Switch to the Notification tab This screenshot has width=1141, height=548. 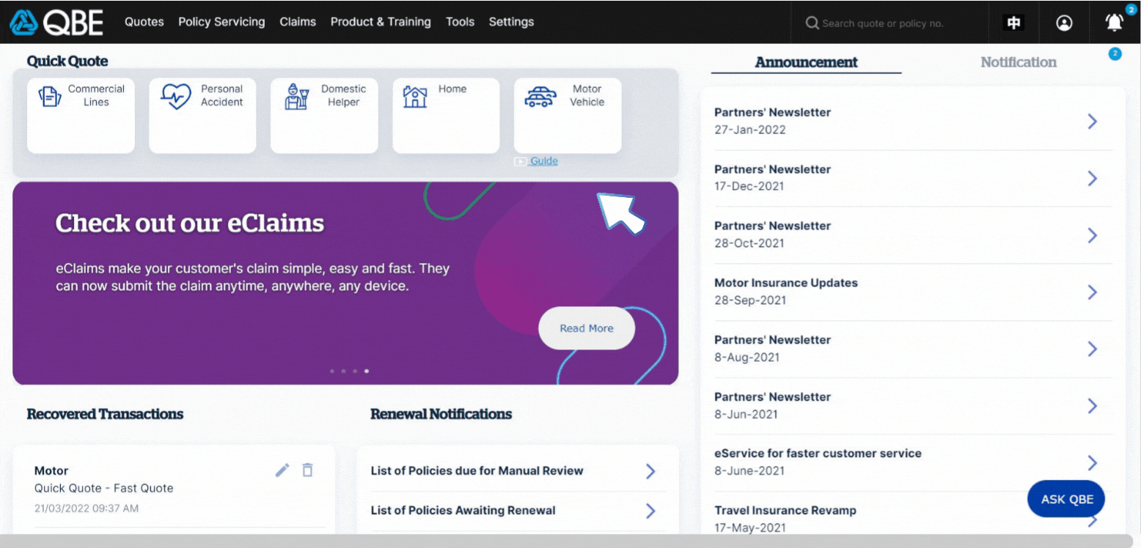(x=1019, y=62)
